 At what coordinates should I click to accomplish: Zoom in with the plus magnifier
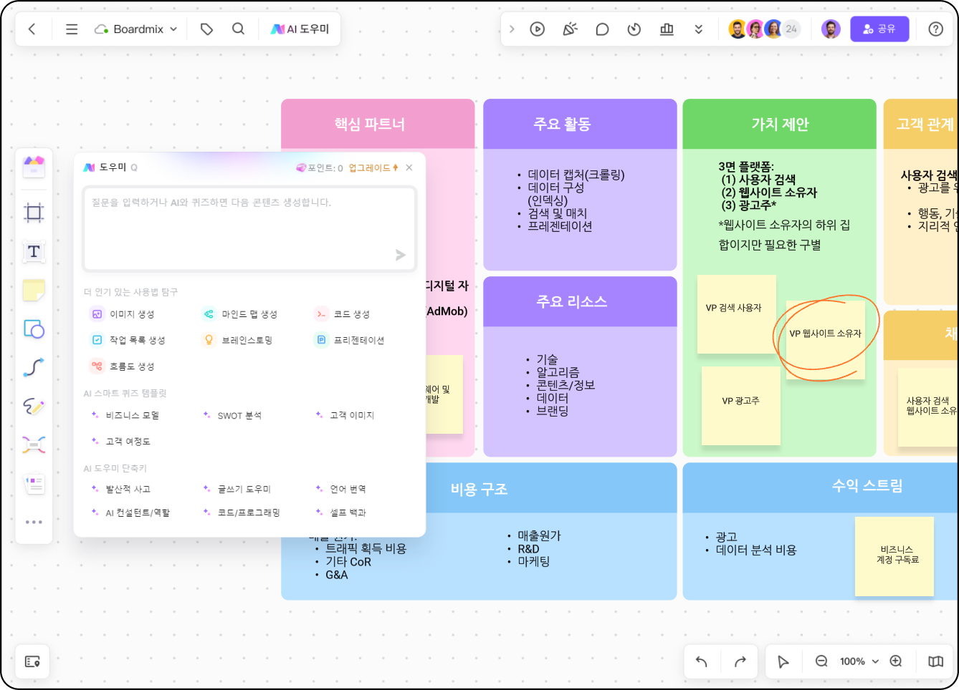[896, 661]
